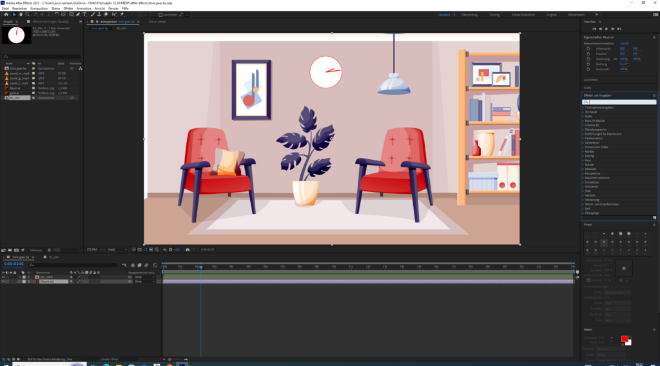This screenshot has width=660, height=366.
Task: Select the Home icon in the toolbar
Action: 5,14
